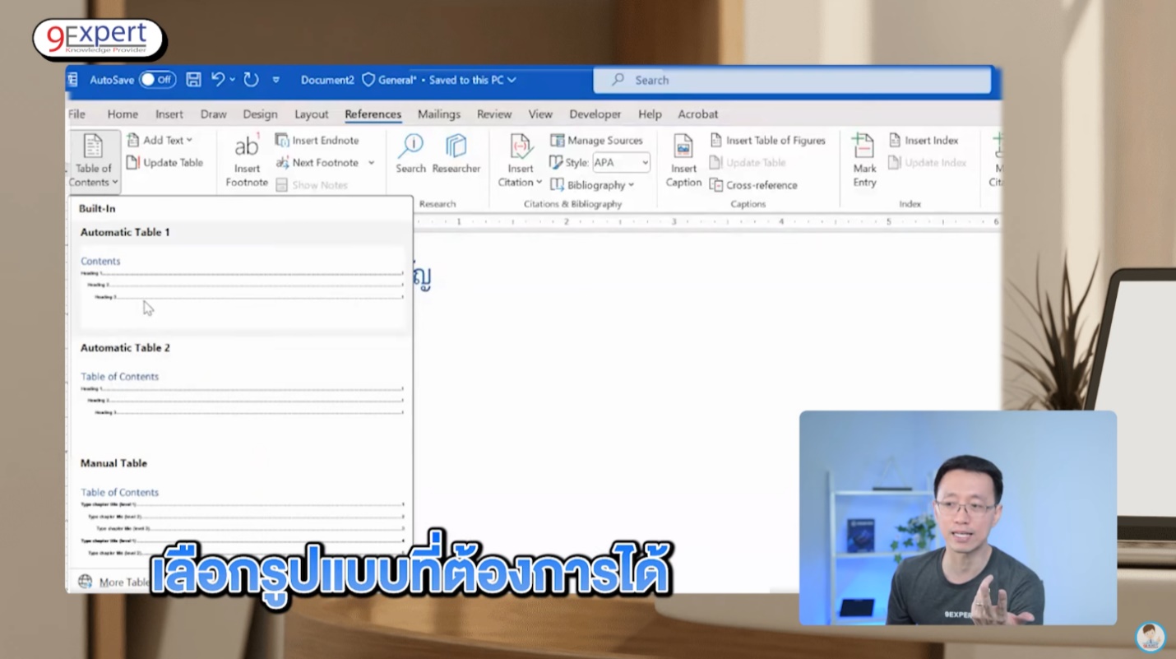Switch to the Mailings tab
Image resolution: width=1176 pixels, height=659 pixels.
click(438, 114)
